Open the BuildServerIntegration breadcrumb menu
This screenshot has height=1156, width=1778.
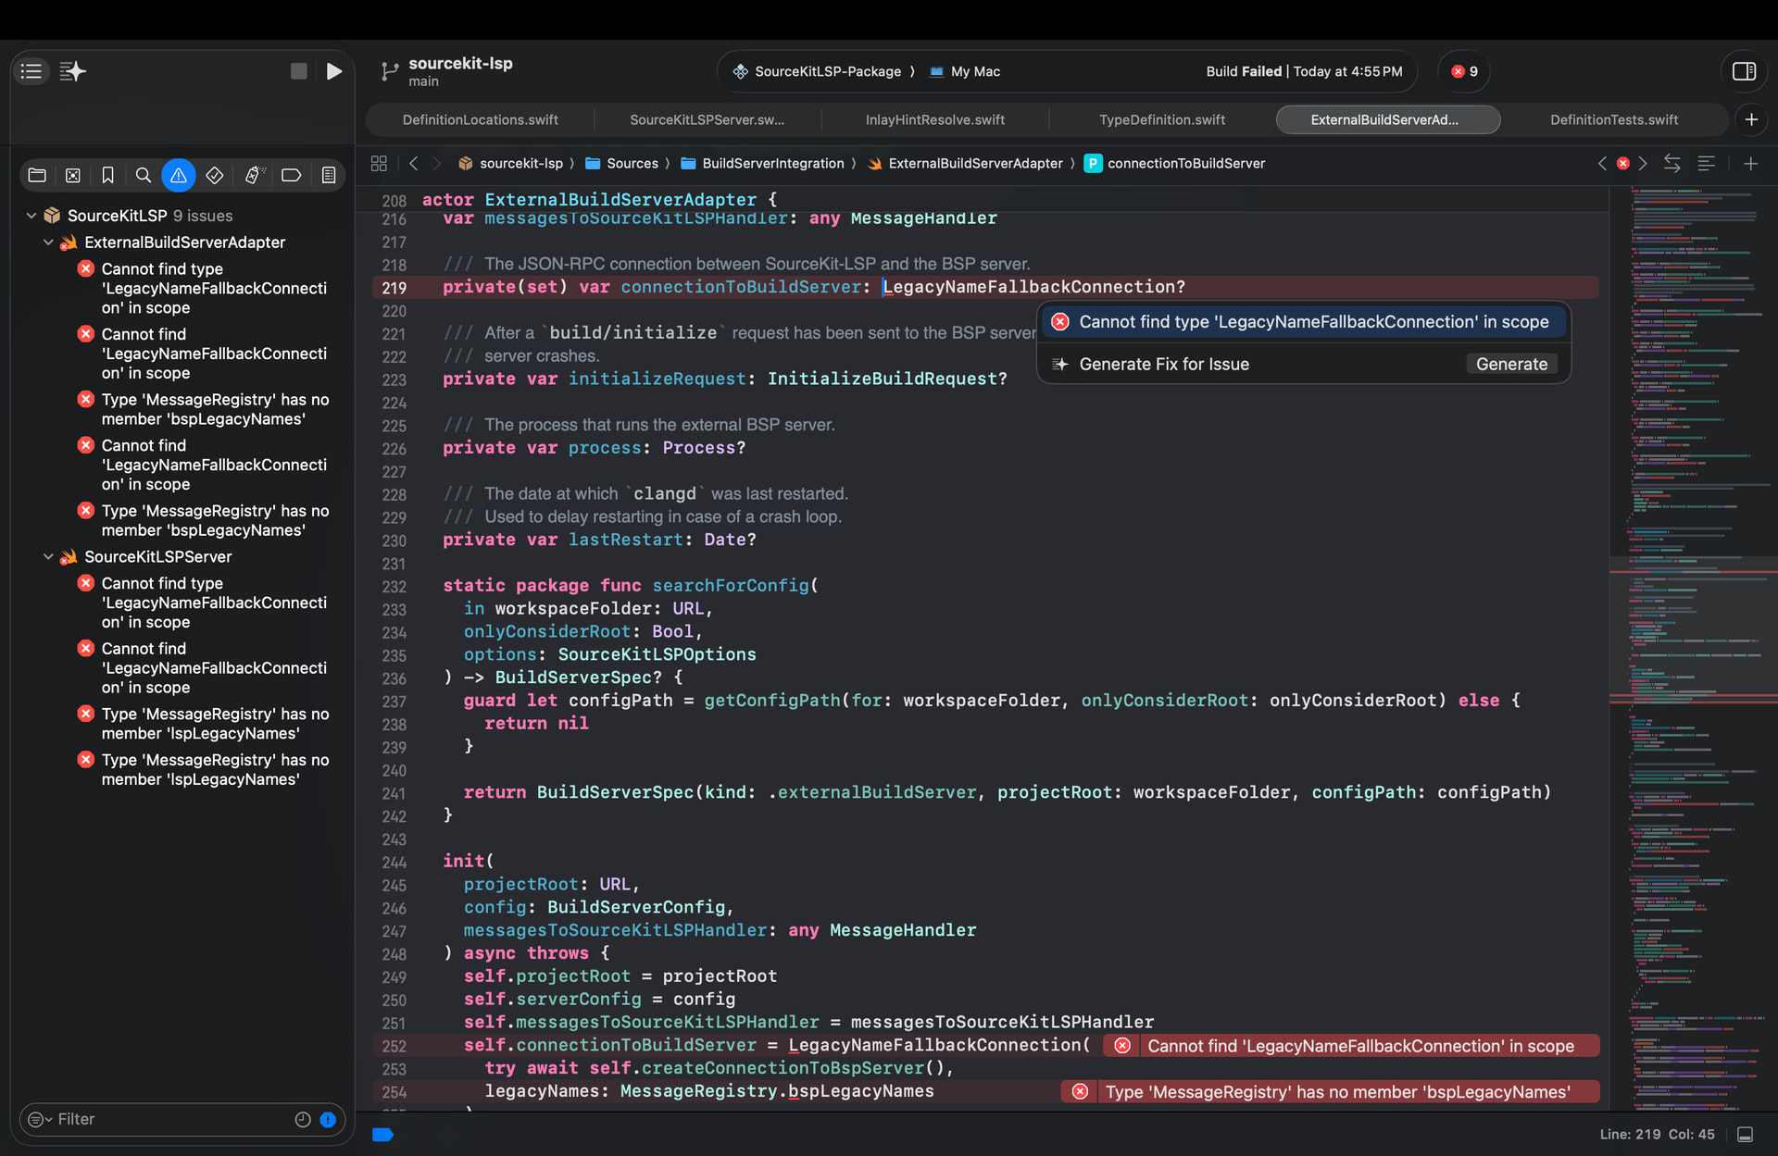763,163
